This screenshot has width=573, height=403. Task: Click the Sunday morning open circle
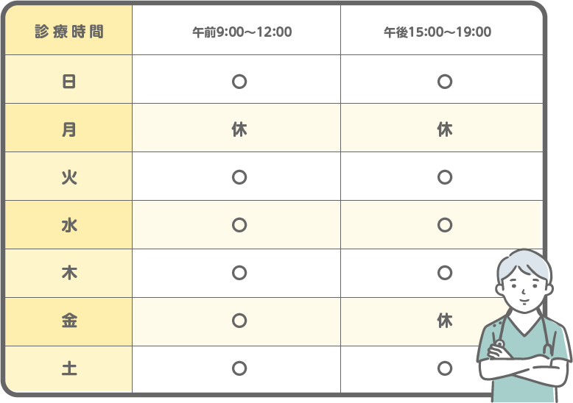(x=239, y=82)
